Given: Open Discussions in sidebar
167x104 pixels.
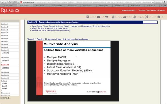Looking at the screenshot, I should [x=6, y=93].
